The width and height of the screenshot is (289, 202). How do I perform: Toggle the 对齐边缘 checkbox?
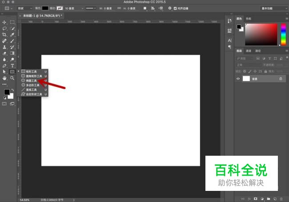pos(175,8)
